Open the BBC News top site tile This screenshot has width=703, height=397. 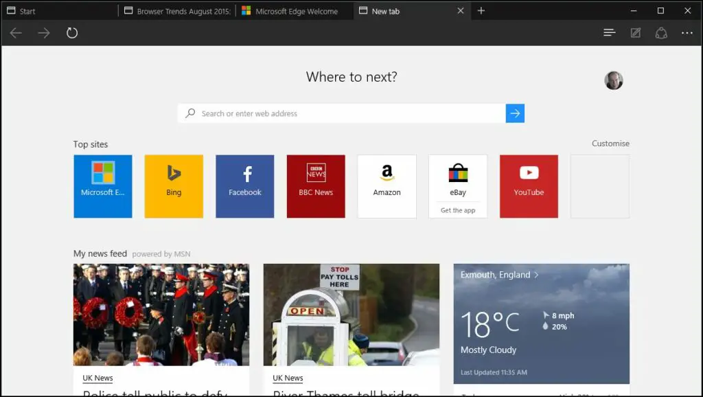click(316, 187)
